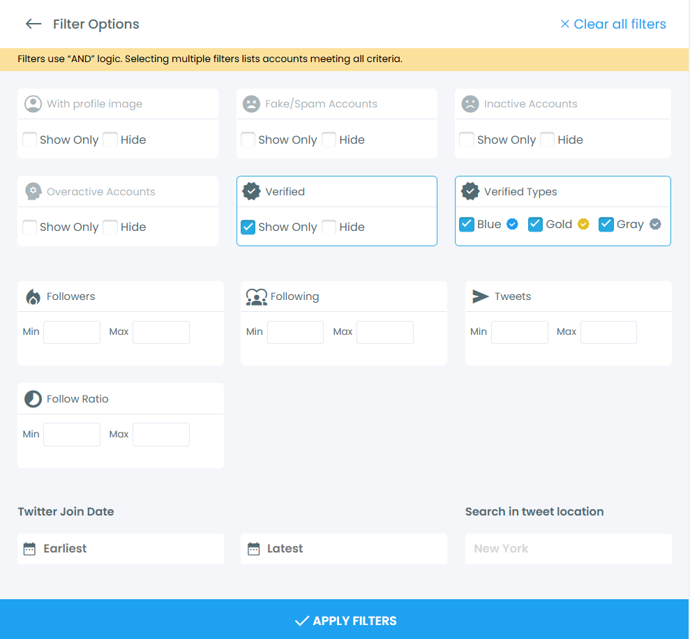Focus the Tweets Max field
Screen dimensions: 690x639
(x=608, y=332)
